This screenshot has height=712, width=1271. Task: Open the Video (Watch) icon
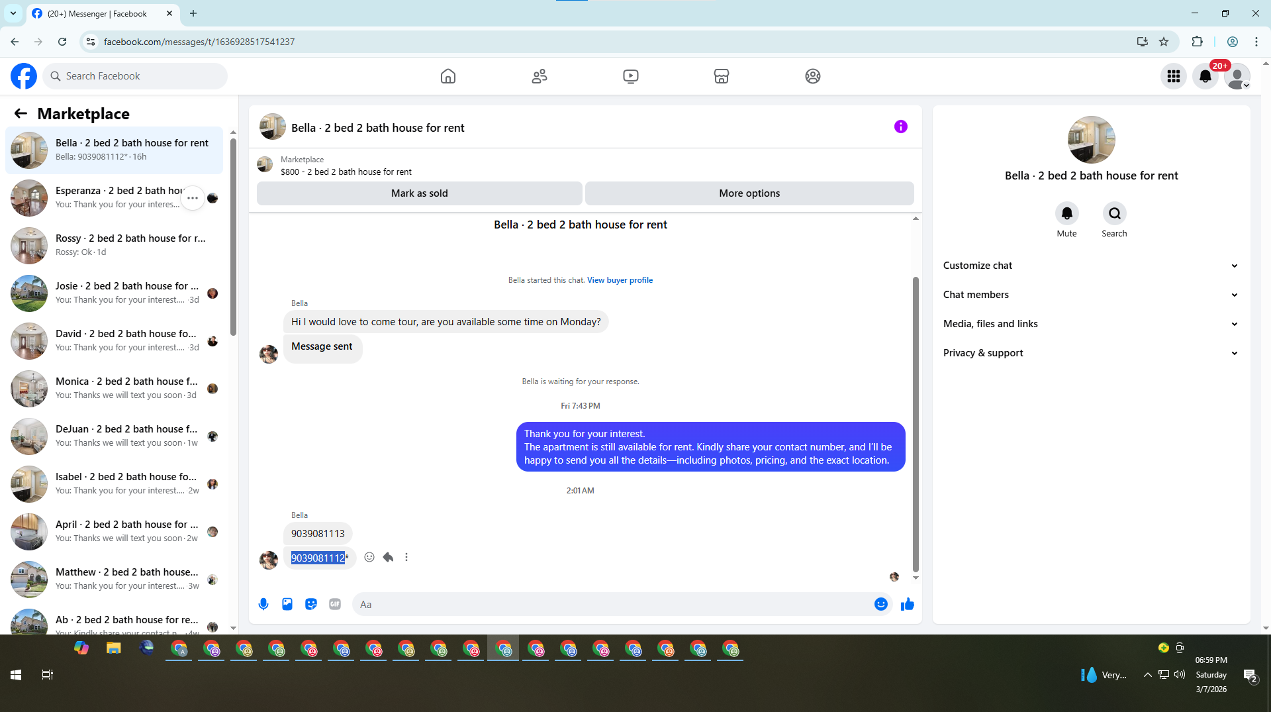631,76
